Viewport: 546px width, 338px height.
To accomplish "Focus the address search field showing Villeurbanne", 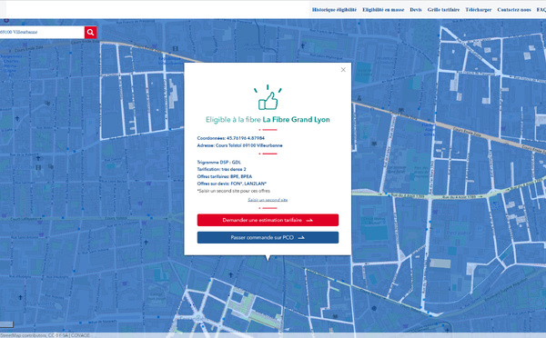I will (x=42, y=32).
